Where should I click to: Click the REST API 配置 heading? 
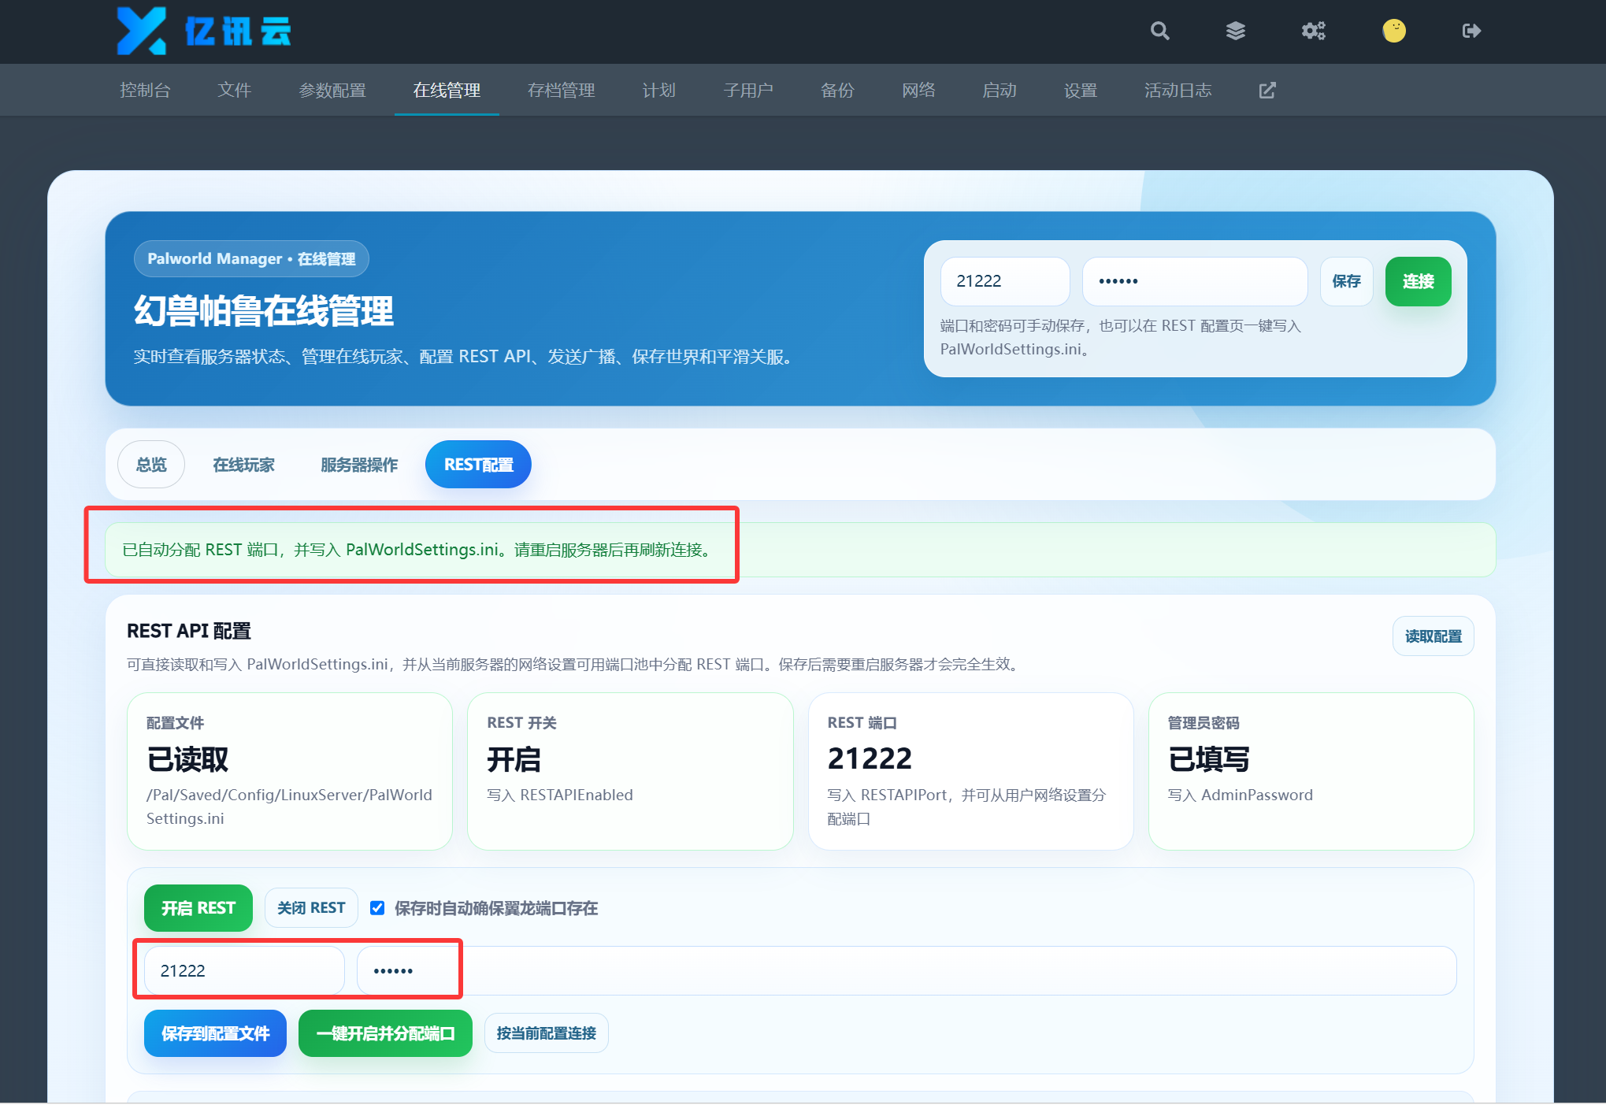point(189,631)
